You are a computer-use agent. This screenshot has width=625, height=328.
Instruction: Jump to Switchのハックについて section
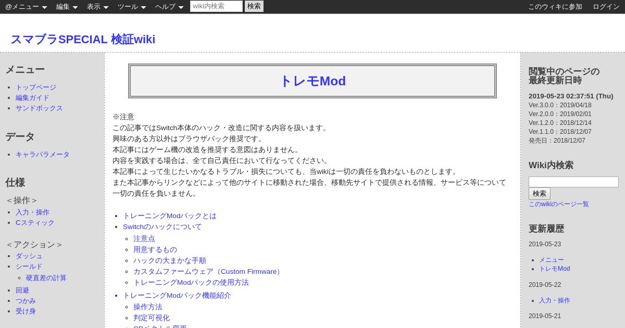(162, 227)
